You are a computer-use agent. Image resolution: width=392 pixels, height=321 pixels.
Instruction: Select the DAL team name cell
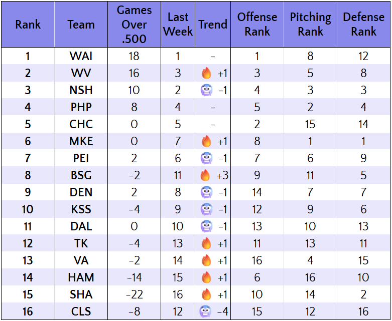click(81, 227)
